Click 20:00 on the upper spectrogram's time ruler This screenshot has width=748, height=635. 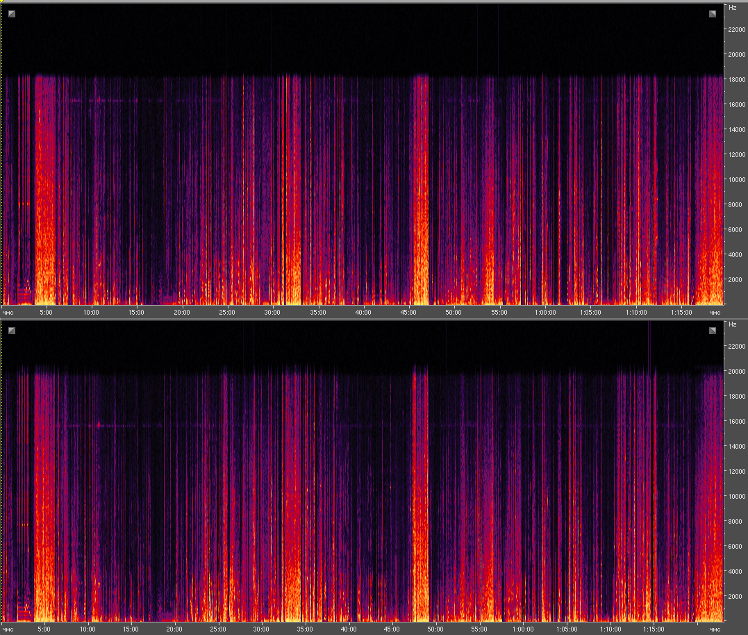(x=182, y=313)
